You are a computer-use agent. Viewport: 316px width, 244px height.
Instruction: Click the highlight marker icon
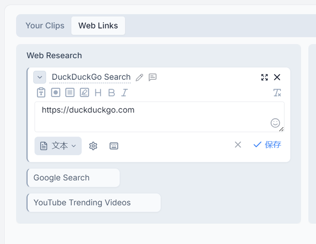click(x=84, y=93)
